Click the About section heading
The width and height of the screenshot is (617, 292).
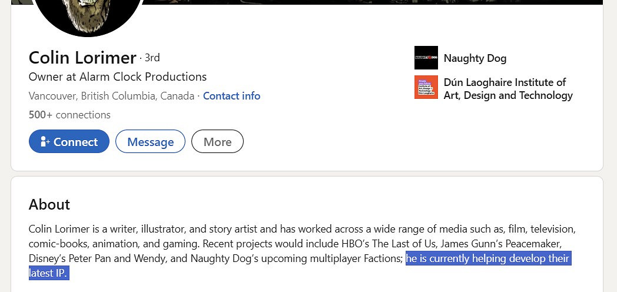(49, 204)
